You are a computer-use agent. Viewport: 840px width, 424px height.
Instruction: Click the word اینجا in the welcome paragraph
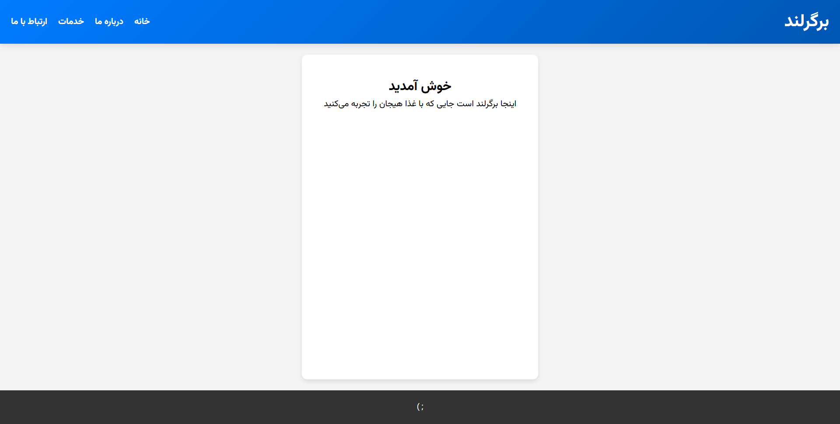click(508, 104)
